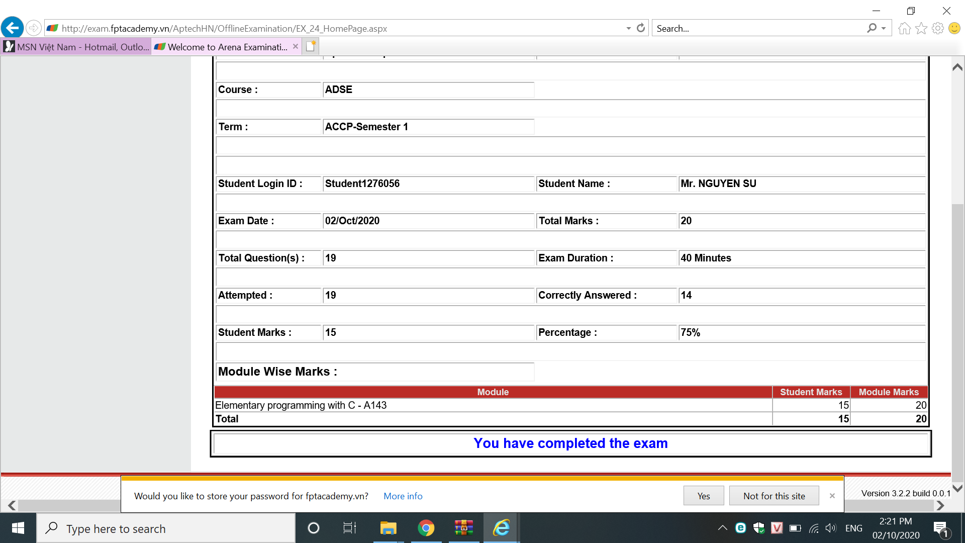965x543 pixels.
Task: Open the Windows Start menu
Action: tap(18, 528)
